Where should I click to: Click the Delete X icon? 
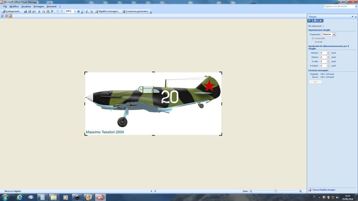click(52, 11)
